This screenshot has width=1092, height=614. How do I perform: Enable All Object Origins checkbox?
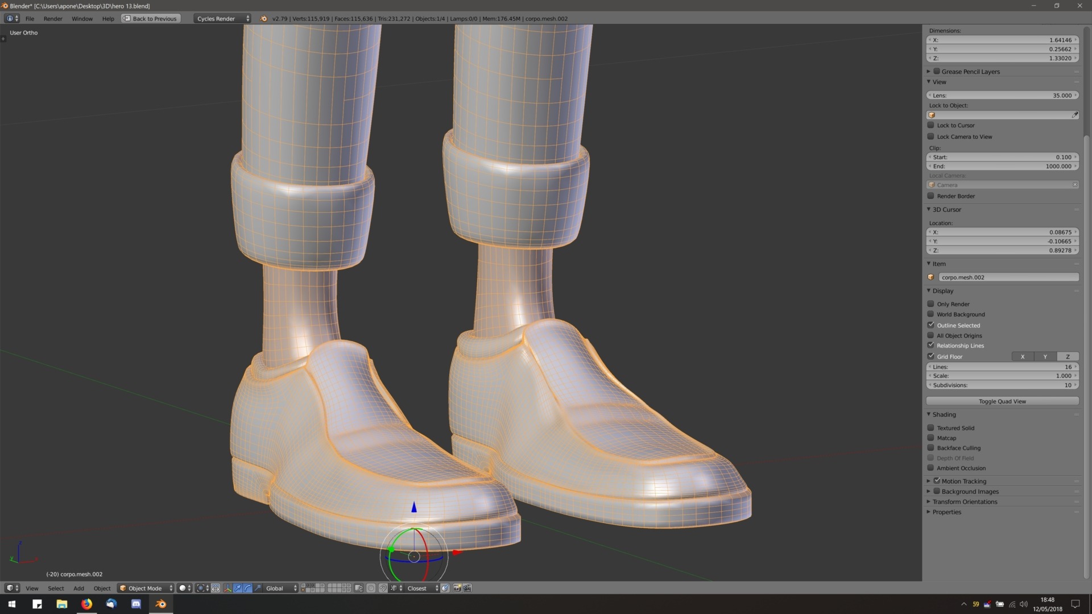[931, 335]
